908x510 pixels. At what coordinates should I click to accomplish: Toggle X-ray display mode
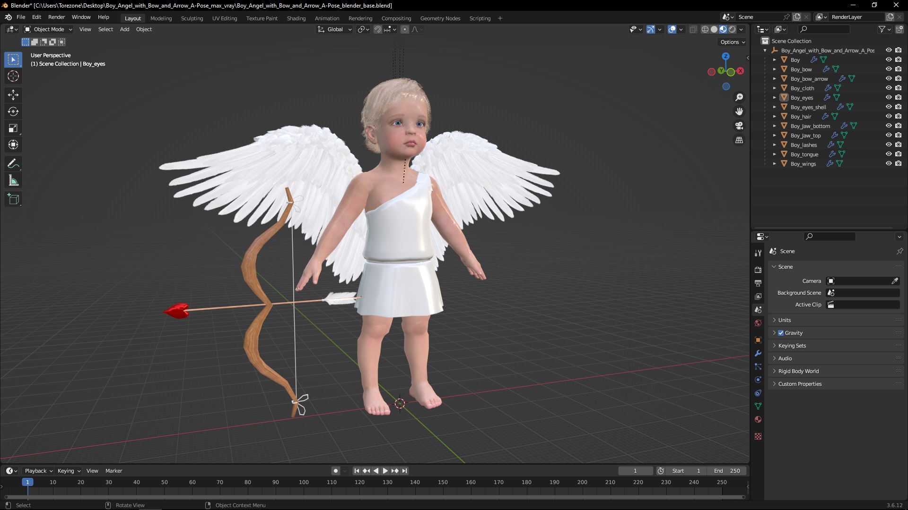point(693,29)
